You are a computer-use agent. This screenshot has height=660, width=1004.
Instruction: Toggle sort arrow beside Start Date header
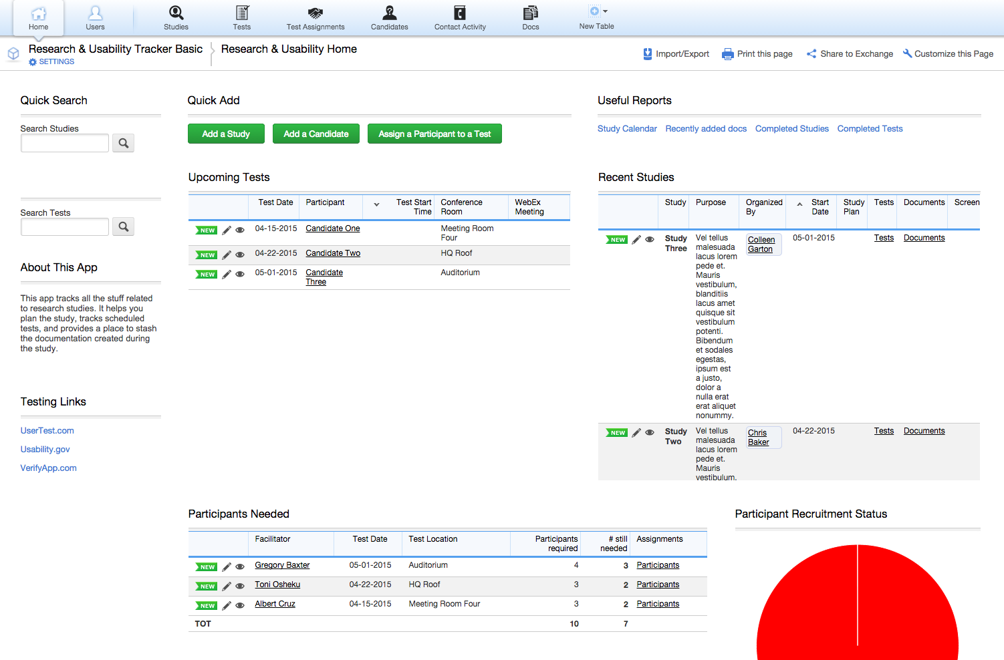[799, 204]
